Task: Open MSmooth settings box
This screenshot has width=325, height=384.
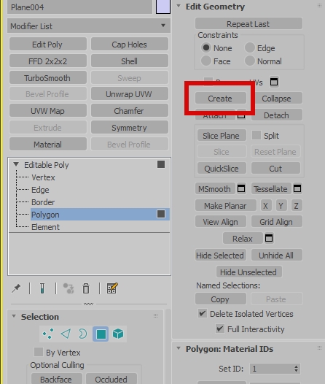Action: [241, 188]
